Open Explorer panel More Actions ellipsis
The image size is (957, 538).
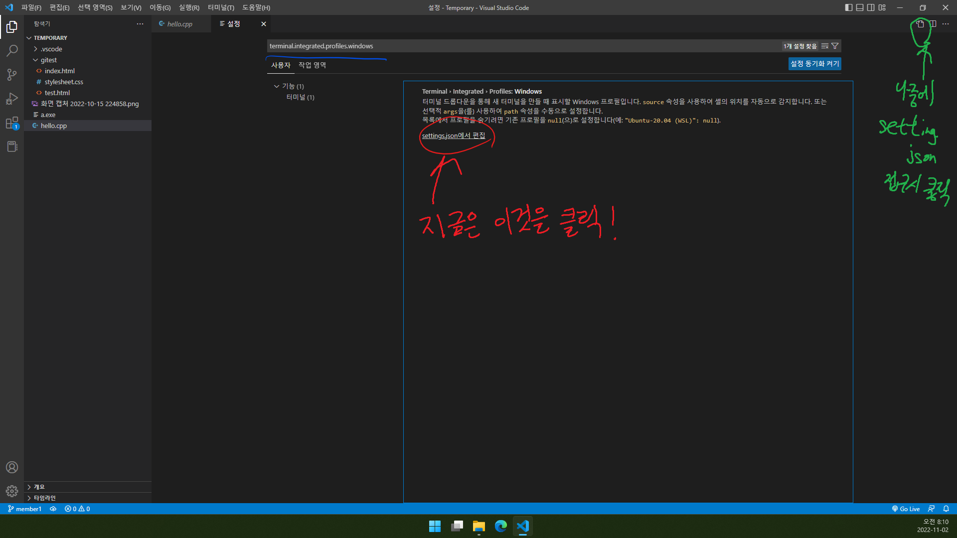(140, 24)
